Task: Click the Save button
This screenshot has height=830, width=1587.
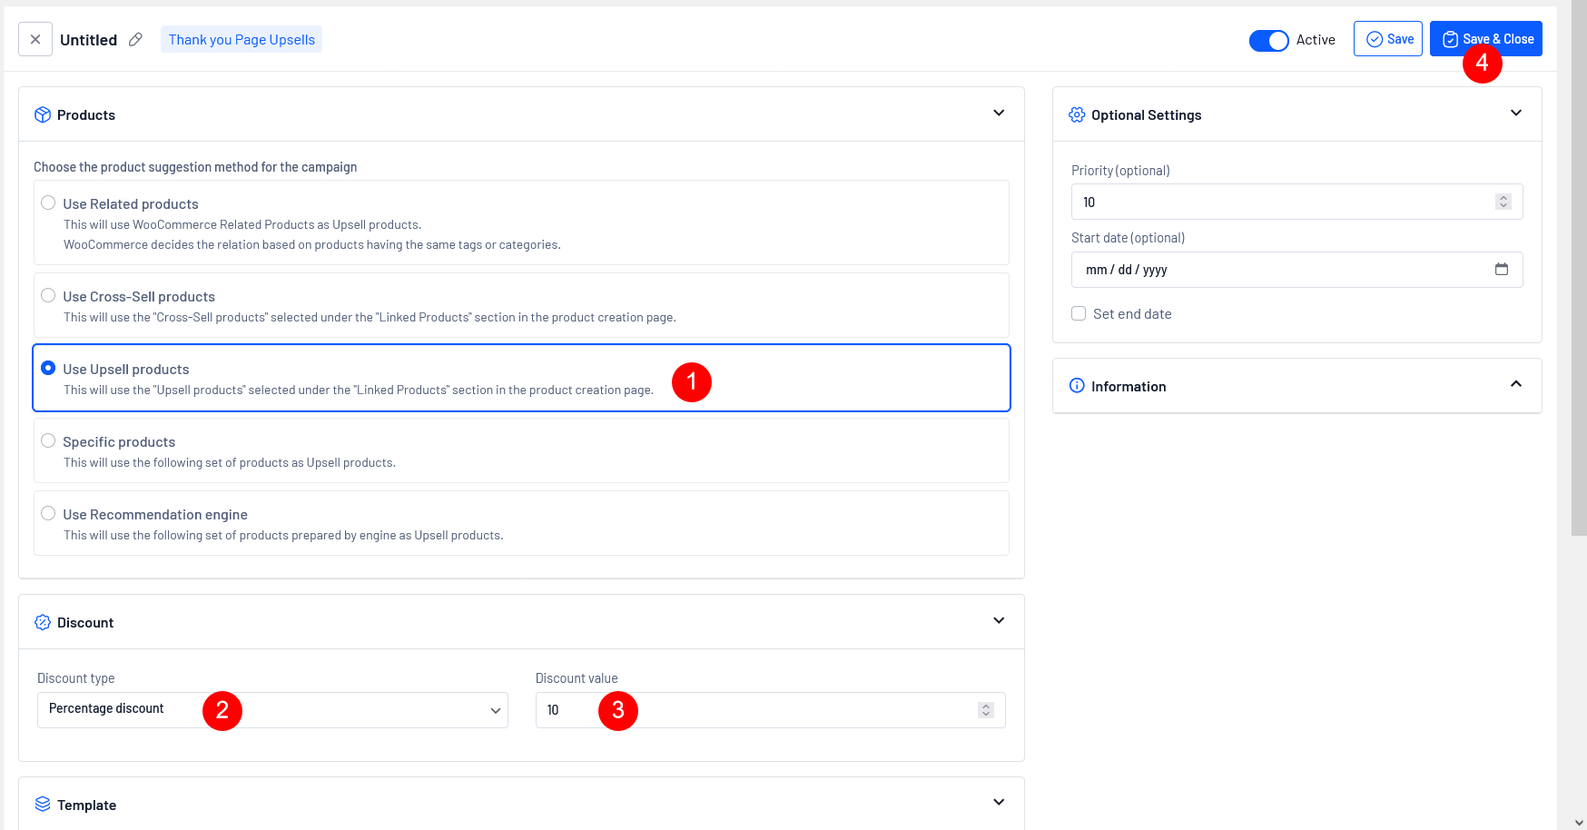Action: (x=1387, y=39)
